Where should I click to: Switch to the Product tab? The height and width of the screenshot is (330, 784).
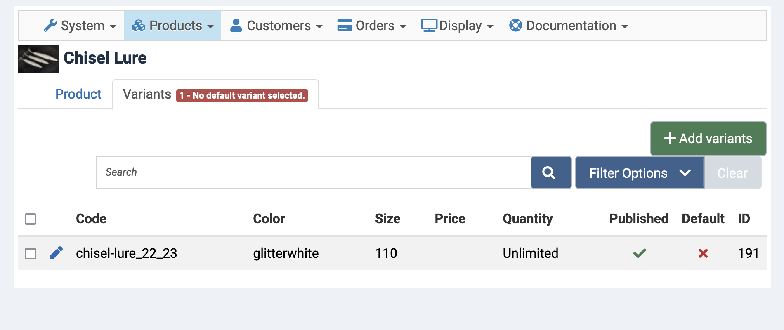tap(78, 94)
